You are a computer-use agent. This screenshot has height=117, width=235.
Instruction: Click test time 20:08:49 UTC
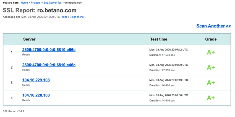coord(169,80)
